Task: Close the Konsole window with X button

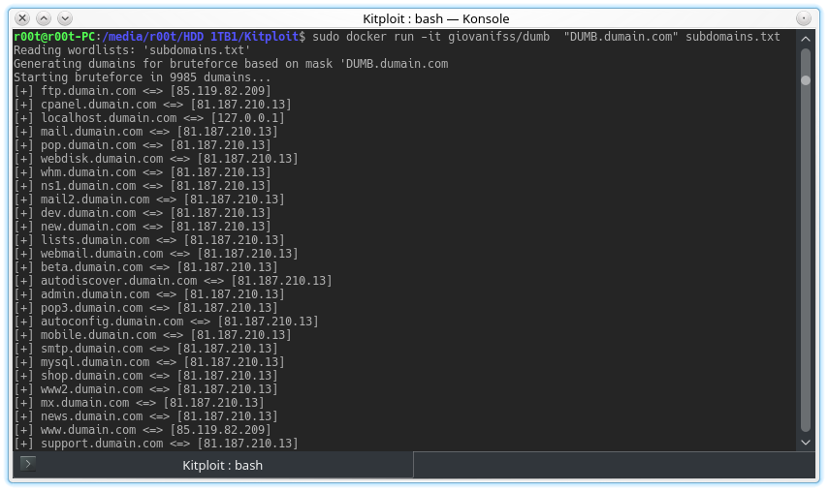Action: pos(22,18)
